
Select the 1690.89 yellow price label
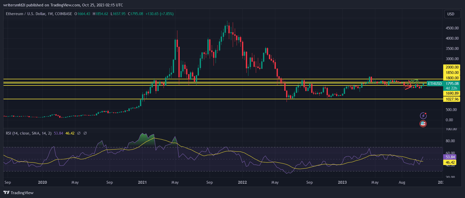coord(452,93)
